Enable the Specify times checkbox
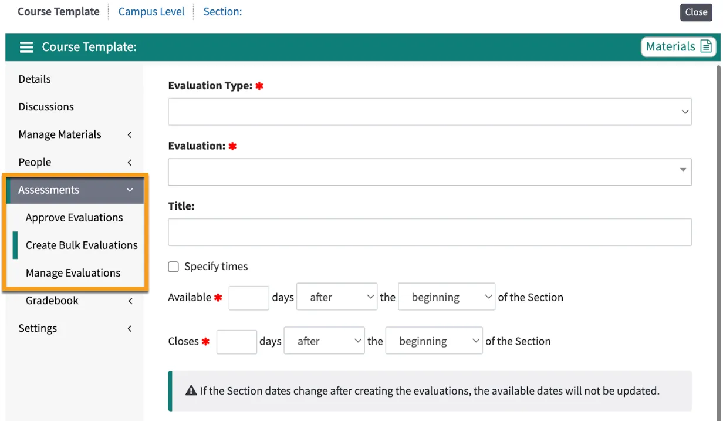 173,267
